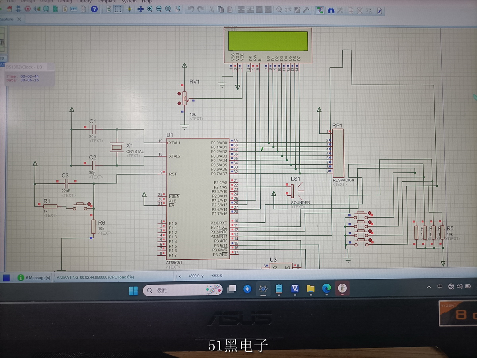Open Task View on the taskbar
Image resolution: width=477 pixels, height=358 pixels.
(231, 289)
